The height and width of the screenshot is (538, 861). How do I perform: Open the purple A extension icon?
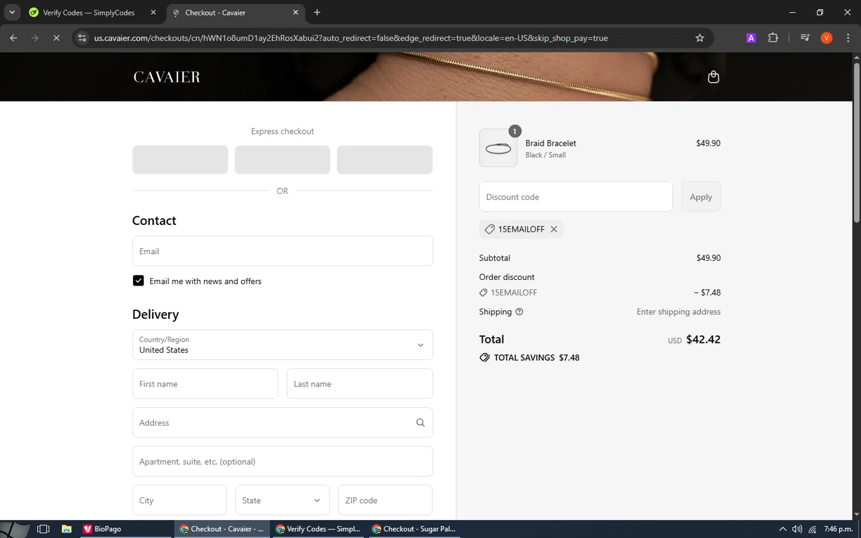(751, 38)
